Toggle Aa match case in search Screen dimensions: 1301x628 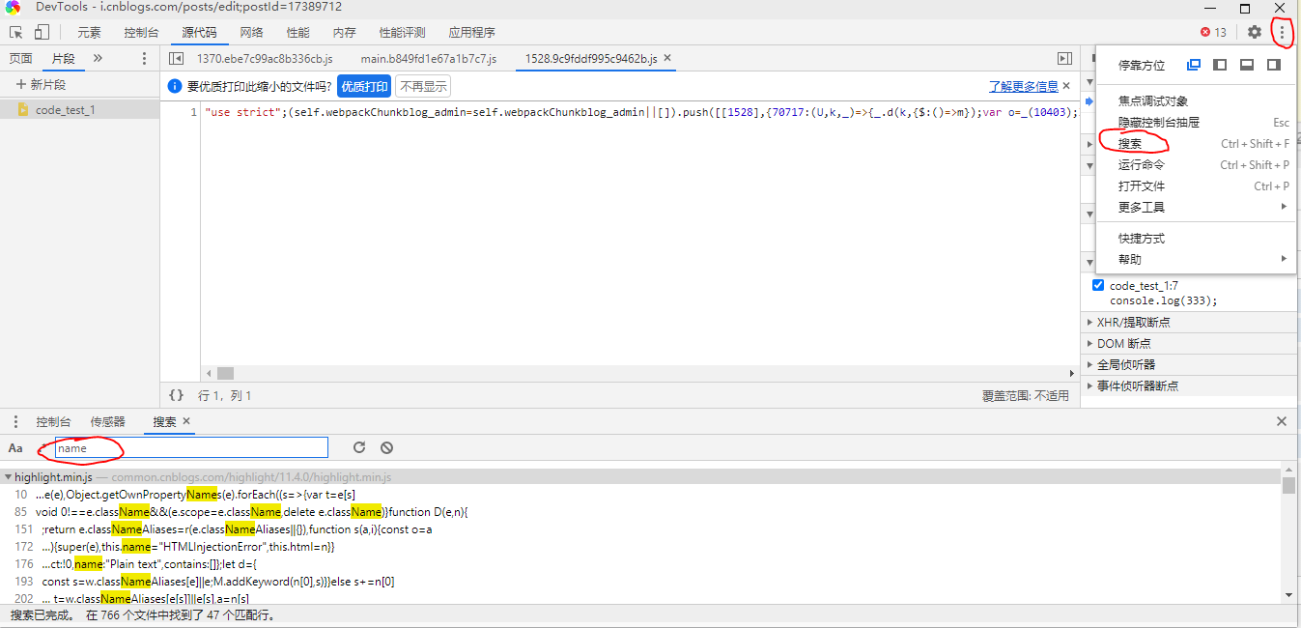[x=15, y=447]
